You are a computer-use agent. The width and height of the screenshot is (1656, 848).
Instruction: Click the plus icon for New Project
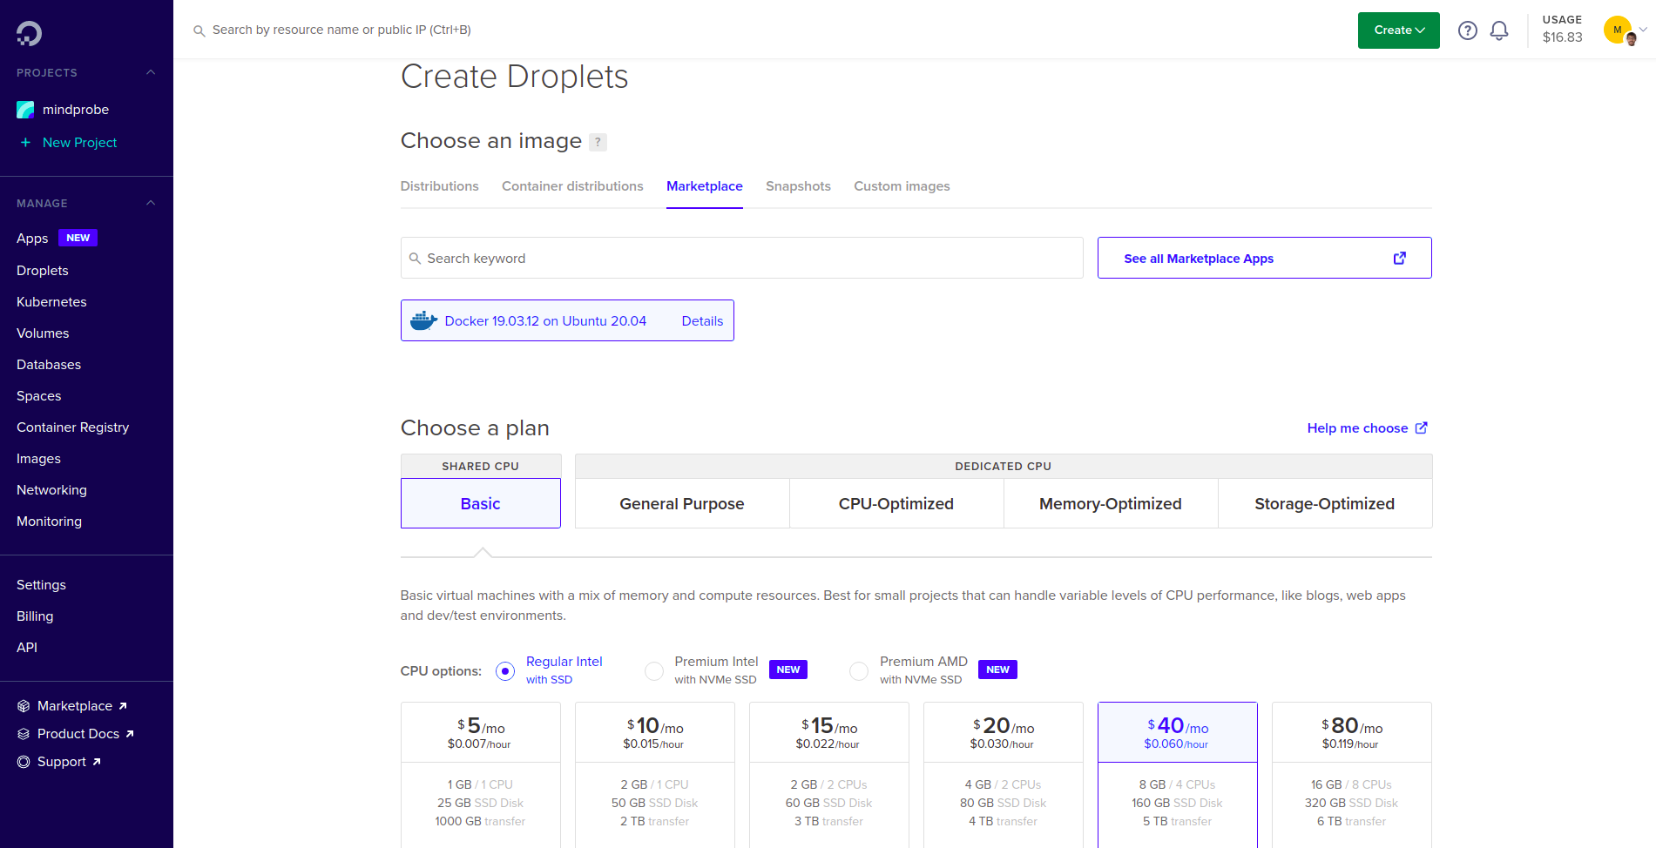(25, 143)
